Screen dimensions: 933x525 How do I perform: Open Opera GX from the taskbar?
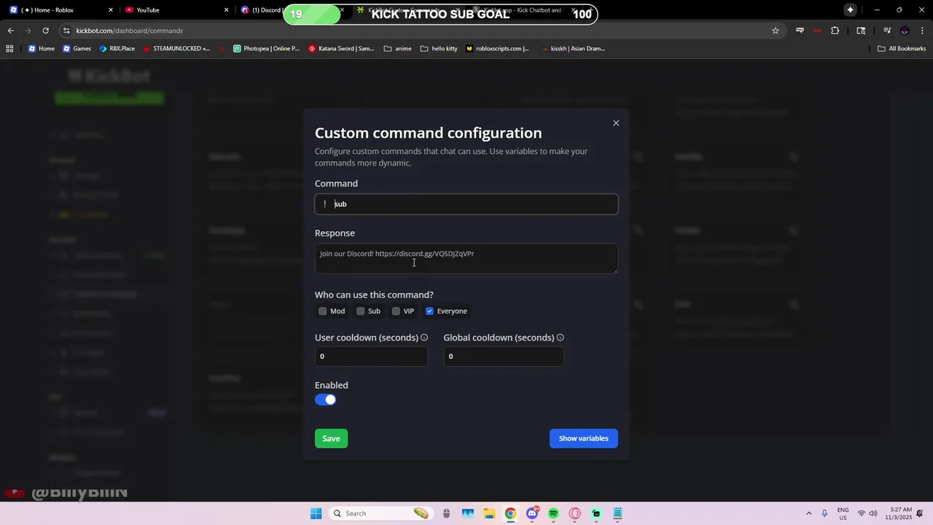[x=575, y=513]
